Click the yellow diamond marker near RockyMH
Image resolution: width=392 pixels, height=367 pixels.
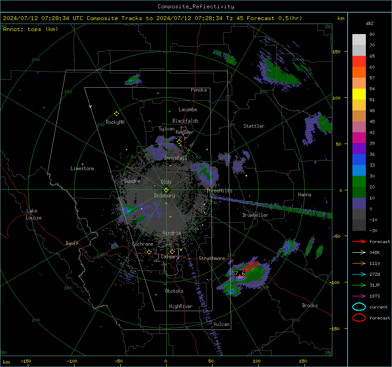point(116,114)
